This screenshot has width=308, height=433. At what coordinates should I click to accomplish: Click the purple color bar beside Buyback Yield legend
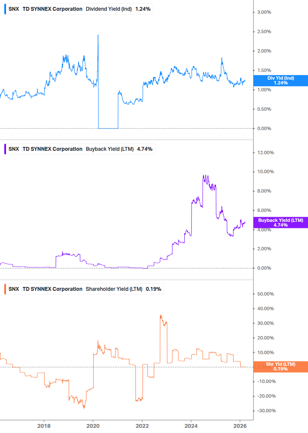coord(5,149)
